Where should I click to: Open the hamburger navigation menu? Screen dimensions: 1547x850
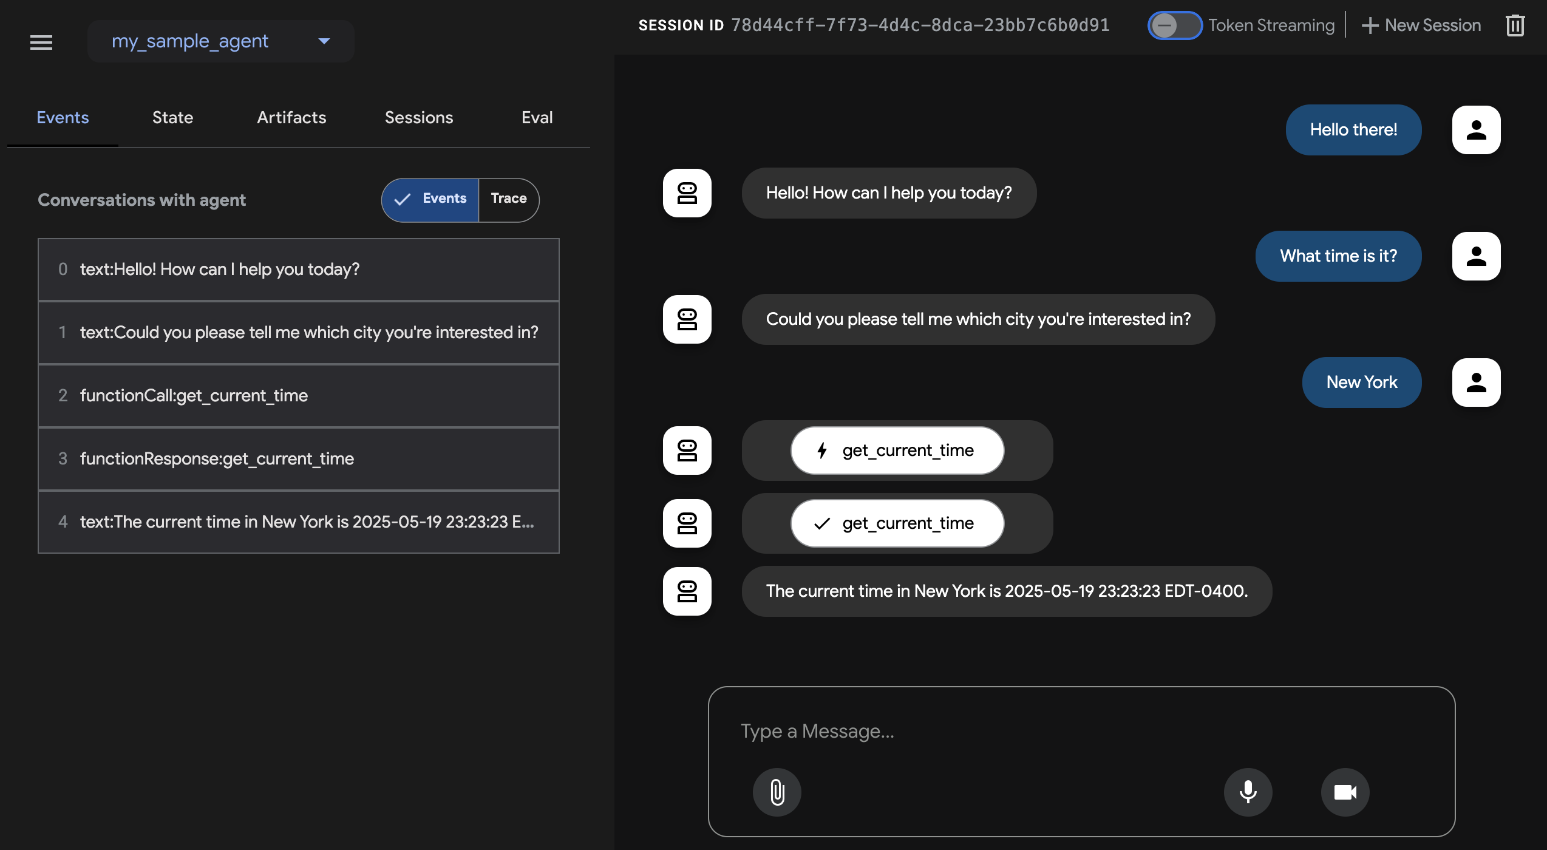(x=41, y=41)
